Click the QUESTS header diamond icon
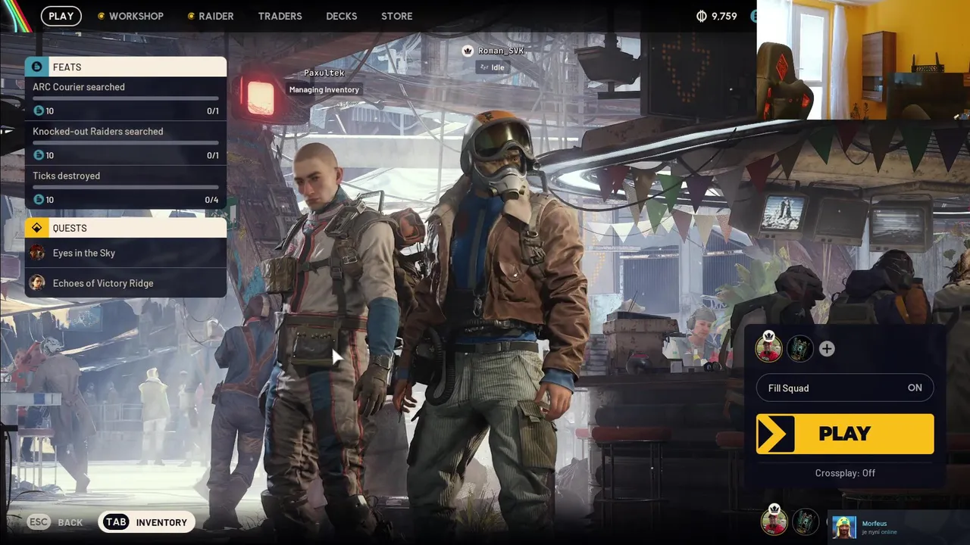This screenshot has width=970, height=545. pyautogui.click(x=37, y=228)
